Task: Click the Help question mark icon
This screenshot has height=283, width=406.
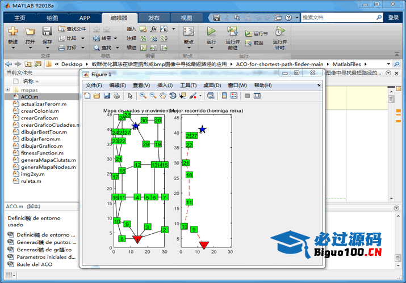Action: pos(288,18)
